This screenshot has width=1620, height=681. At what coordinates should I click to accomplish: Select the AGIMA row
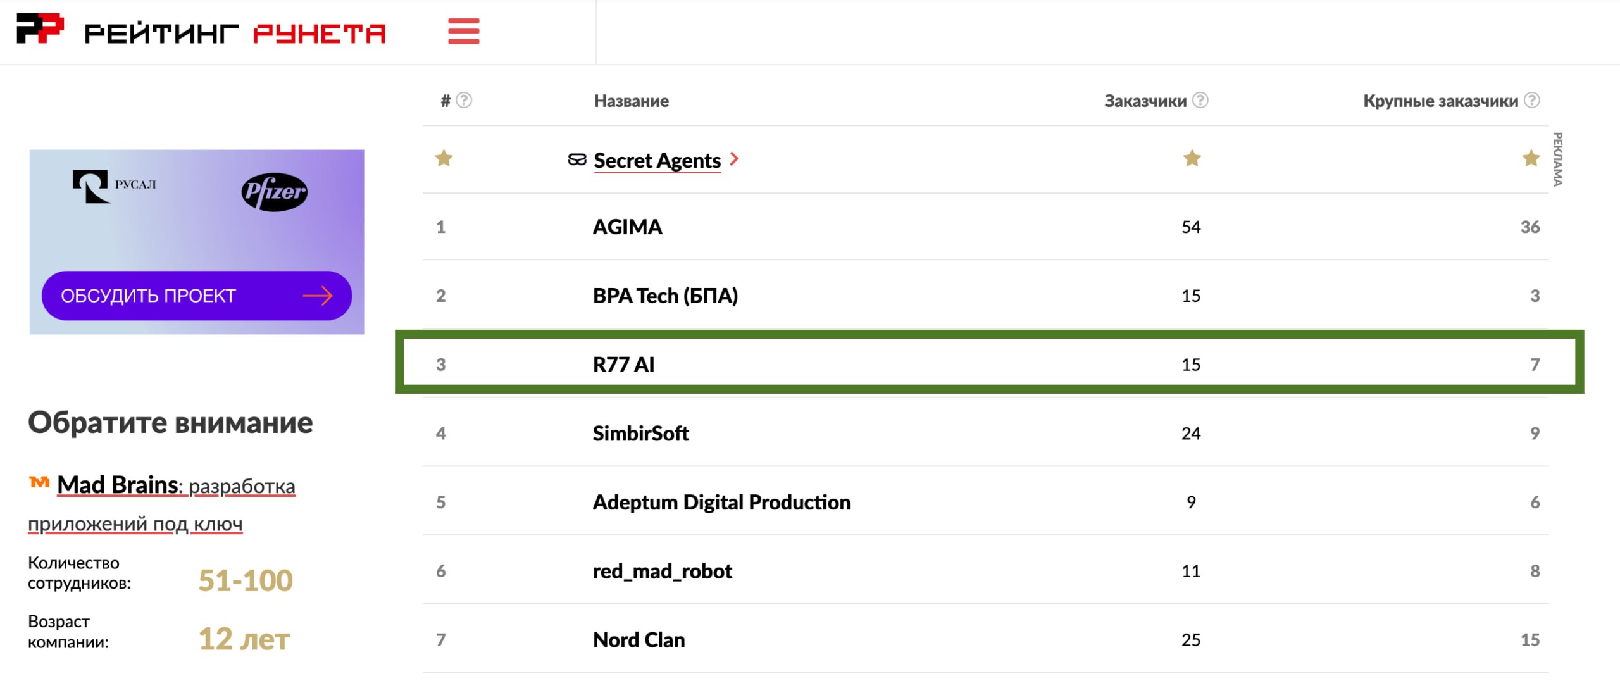[x=986, y=227]
